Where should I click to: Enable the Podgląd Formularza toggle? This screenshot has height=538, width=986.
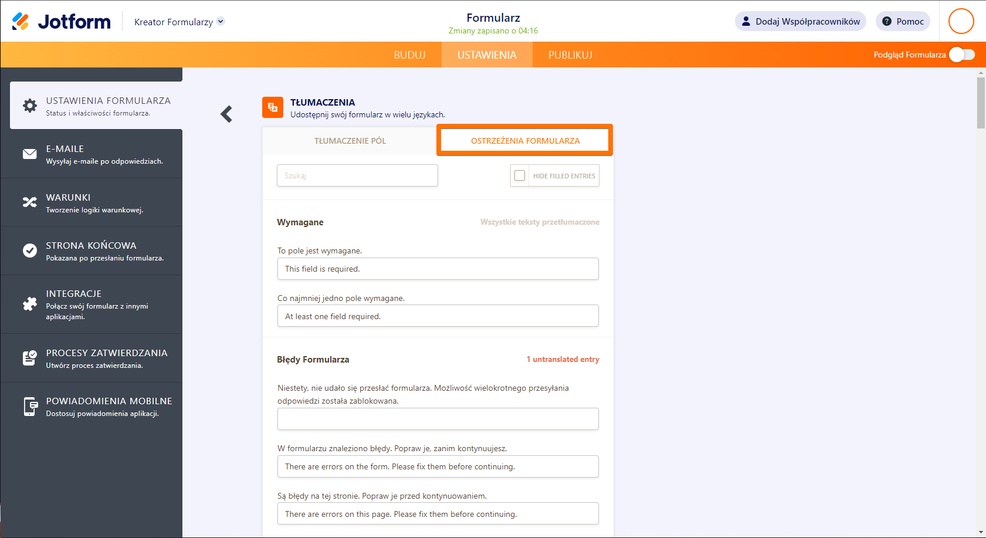tap(961, 54)
